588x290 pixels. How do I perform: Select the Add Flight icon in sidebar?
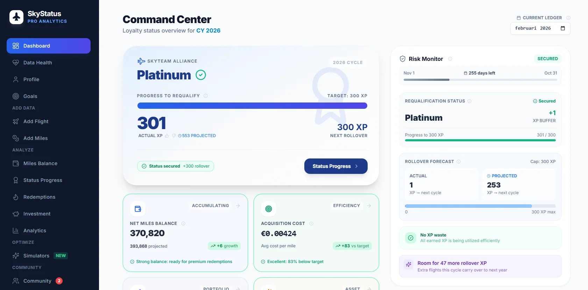[x=16, y=121]
